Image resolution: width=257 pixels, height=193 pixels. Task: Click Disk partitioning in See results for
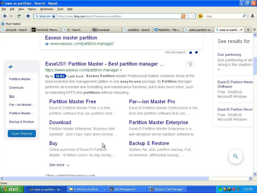229,55
